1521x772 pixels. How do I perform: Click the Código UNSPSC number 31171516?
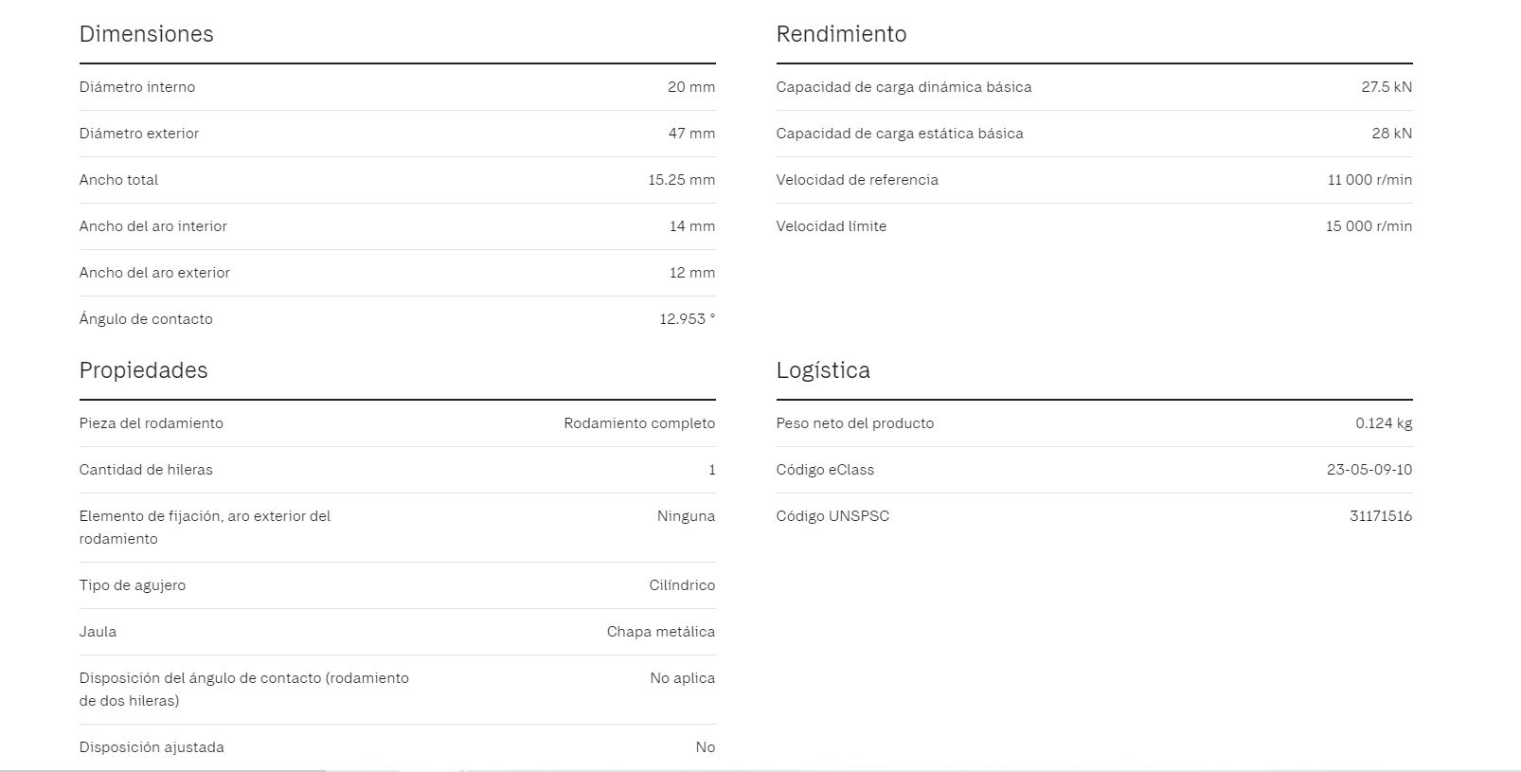click(1380, 516)
